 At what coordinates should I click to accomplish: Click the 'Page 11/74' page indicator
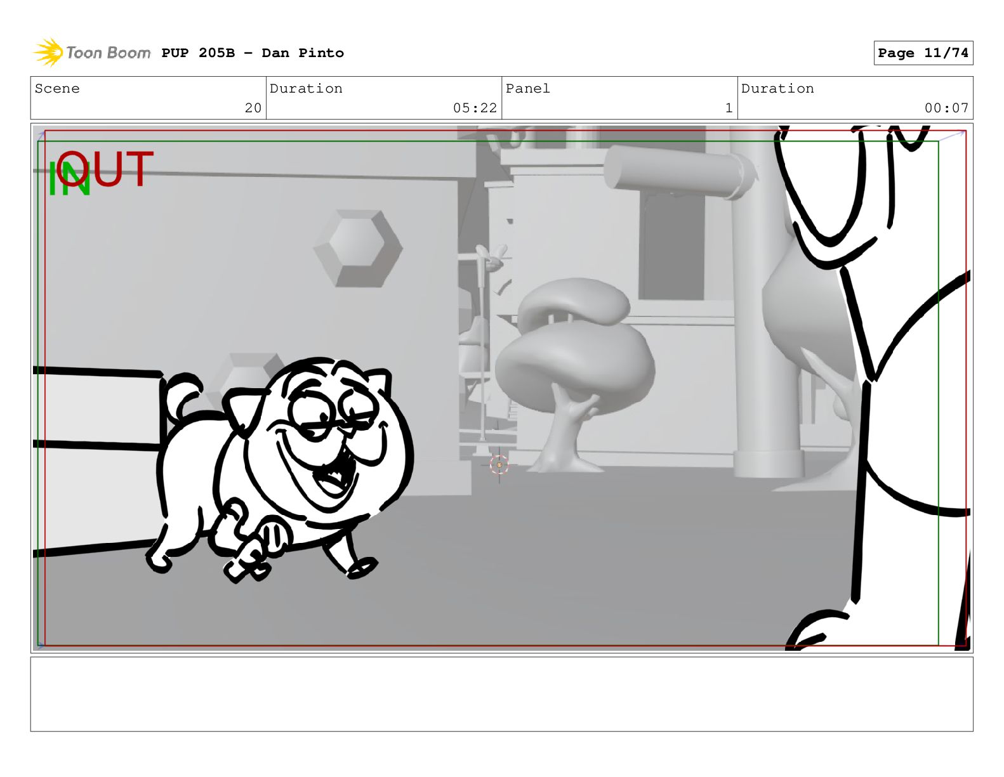(923, 53)
